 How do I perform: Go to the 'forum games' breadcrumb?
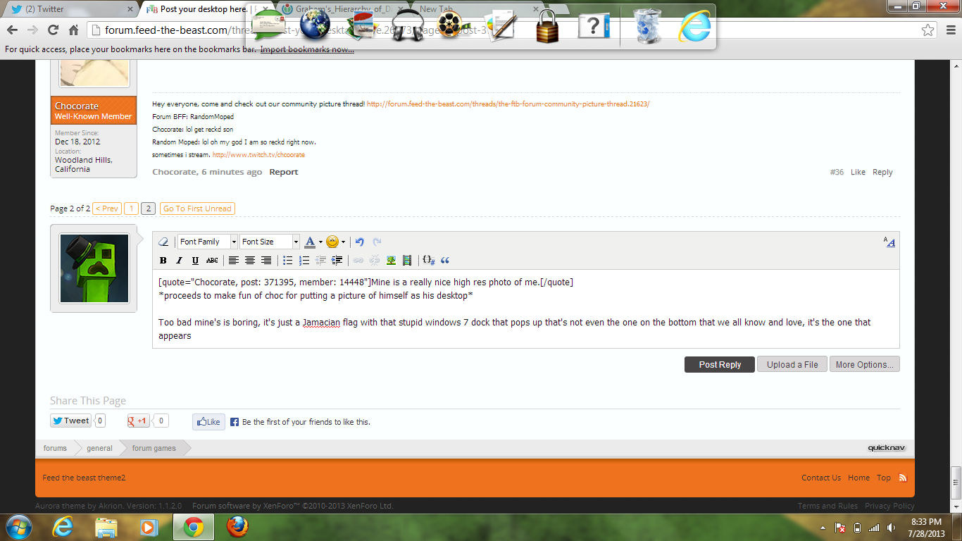(154, 448)
